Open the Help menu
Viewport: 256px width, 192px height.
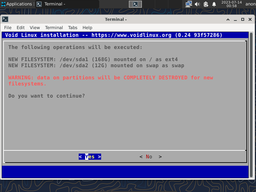click(87, 28)
